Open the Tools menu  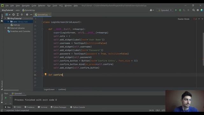tap(55, 6)
